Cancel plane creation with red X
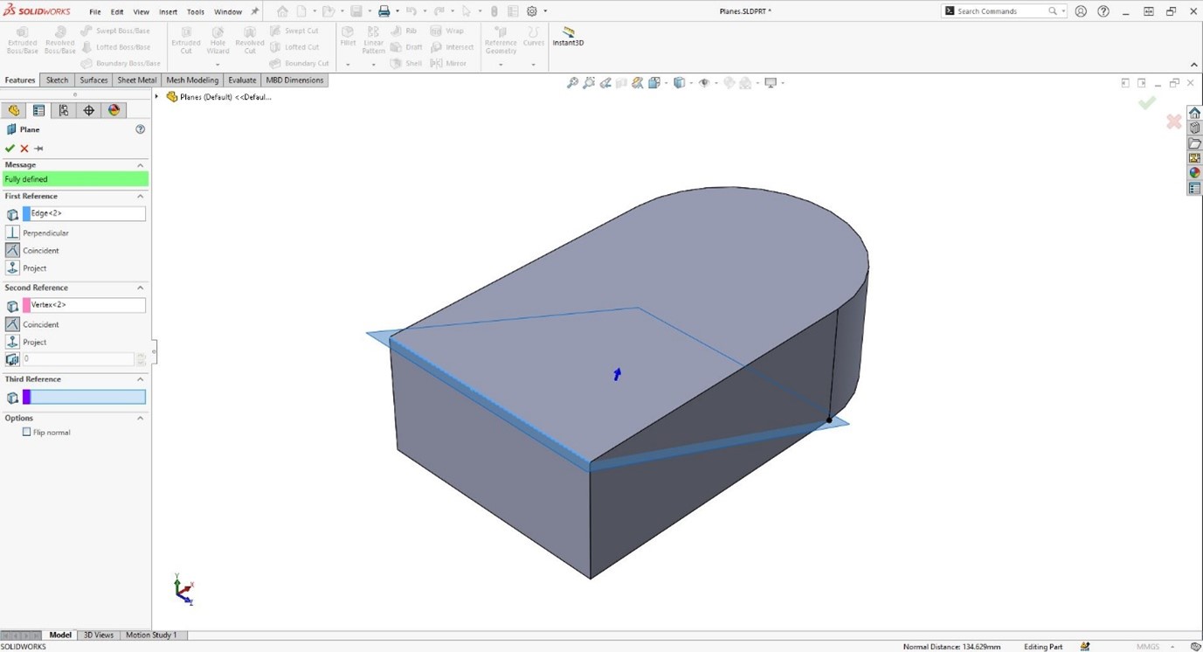1203x652 pixels. tap(24, 148)
